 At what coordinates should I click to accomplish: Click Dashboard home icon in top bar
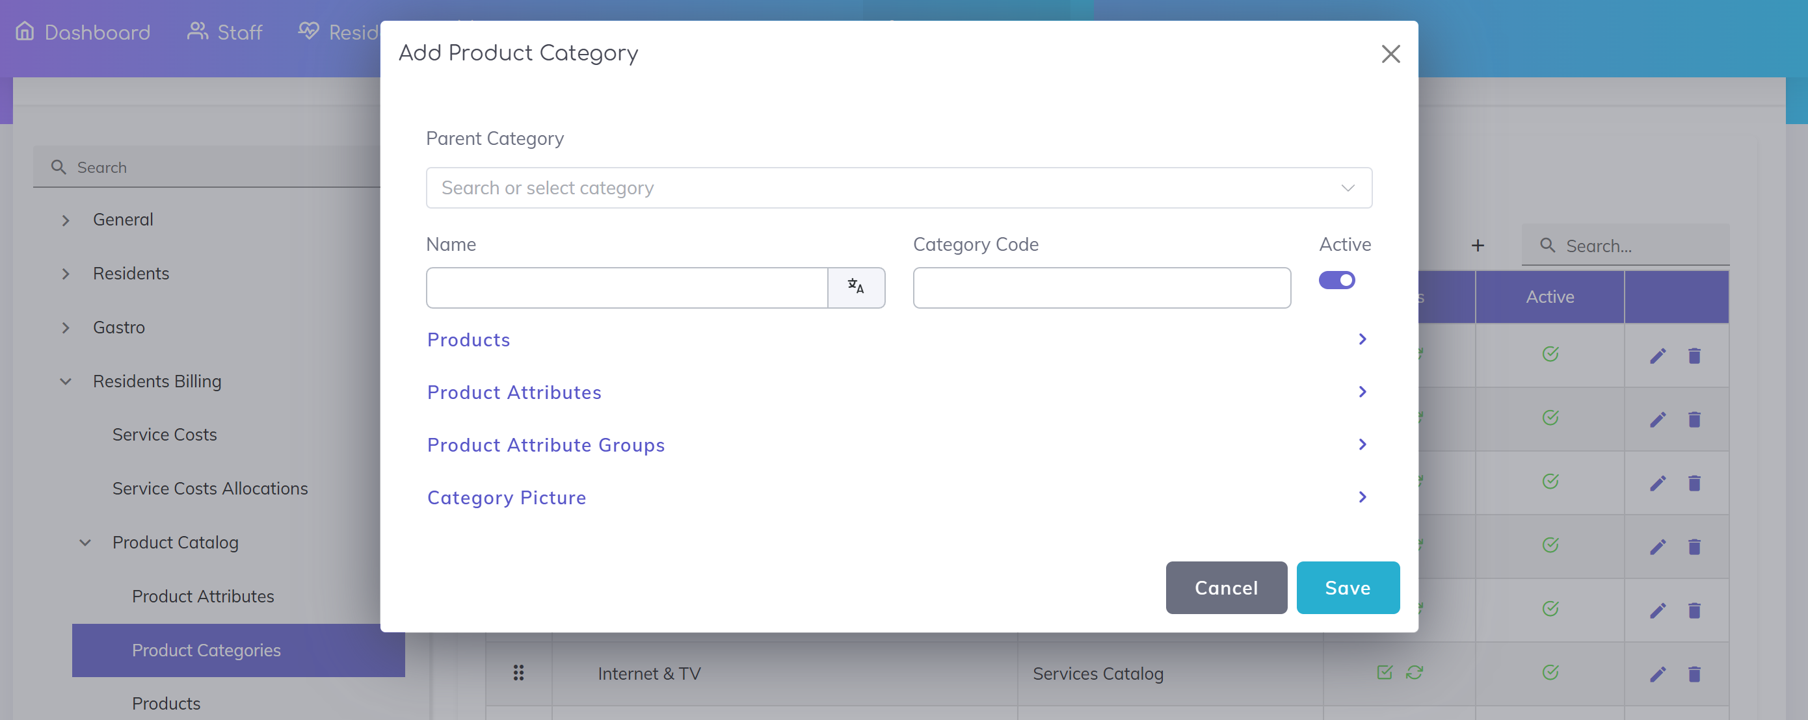point(25,32)
